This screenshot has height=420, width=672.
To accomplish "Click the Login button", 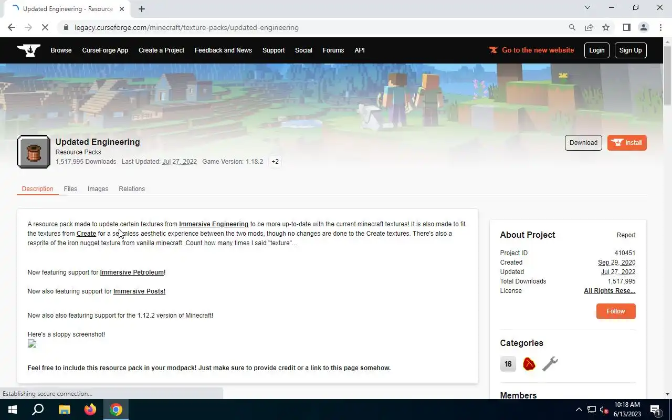I will coord(597,50).
